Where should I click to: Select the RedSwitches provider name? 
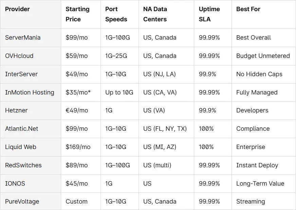[x=23, y=165]
